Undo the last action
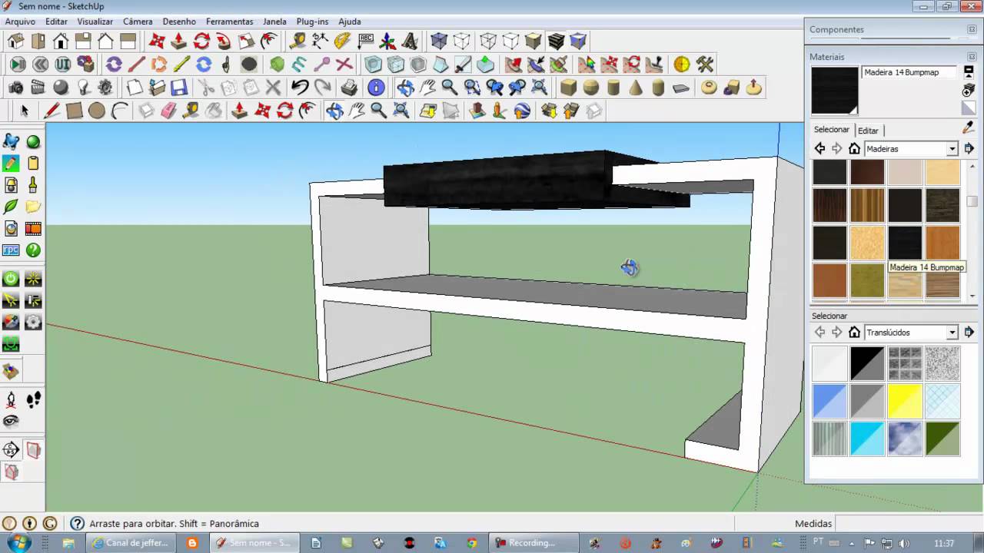Viewport: 984px width, 553px height. point(300,88)
